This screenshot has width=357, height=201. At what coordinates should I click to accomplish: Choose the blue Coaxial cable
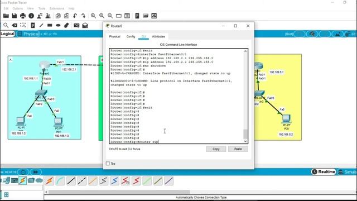114,181
